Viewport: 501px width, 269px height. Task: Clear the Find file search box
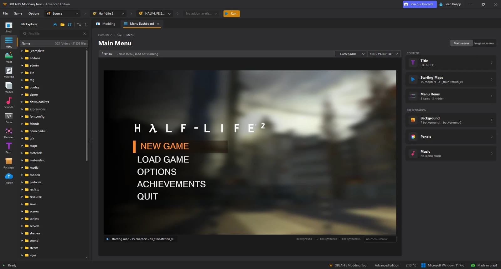click(85, 33)
